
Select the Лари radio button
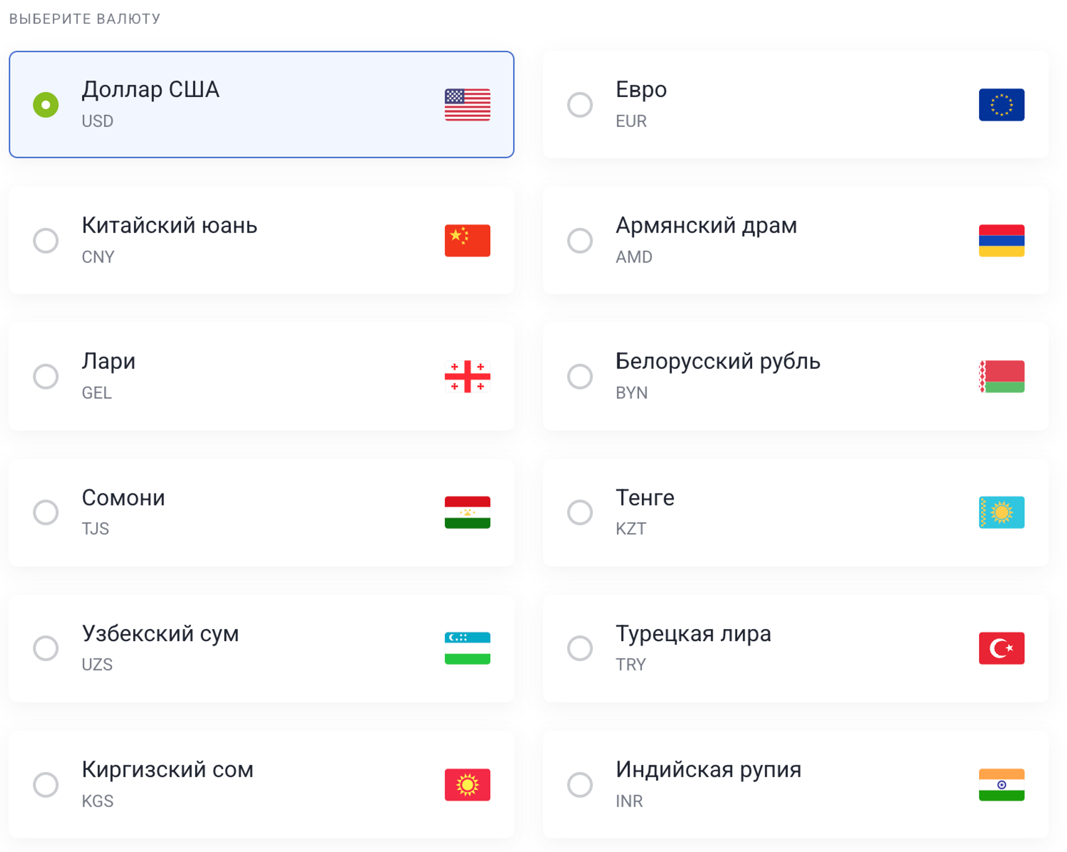46,377
